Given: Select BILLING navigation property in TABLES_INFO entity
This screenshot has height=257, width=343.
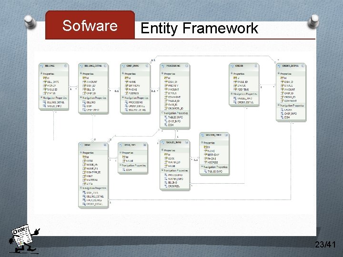Looking at the screenshot, I should point(172,182).
